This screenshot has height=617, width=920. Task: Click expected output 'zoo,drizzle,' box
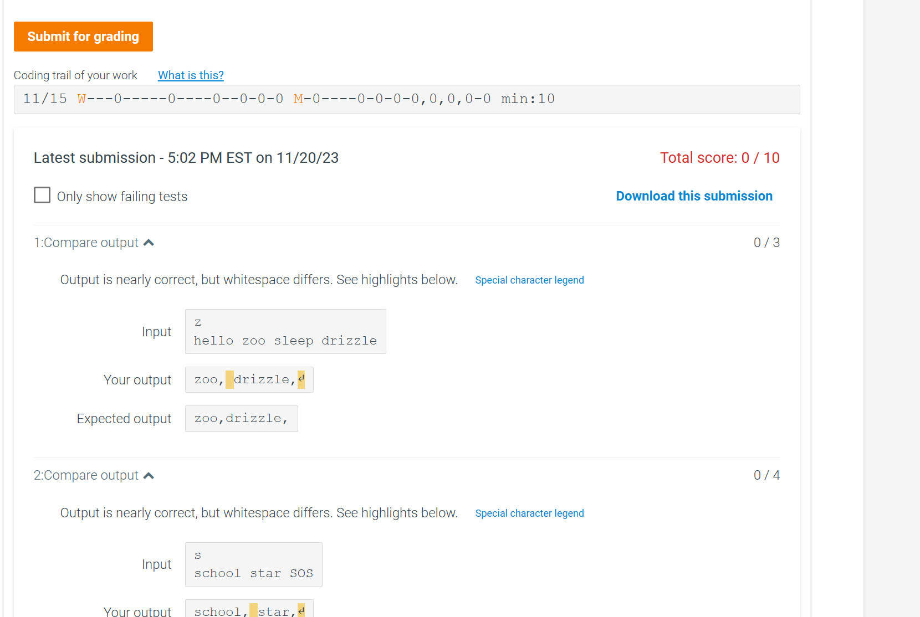[x=242, y=419]
